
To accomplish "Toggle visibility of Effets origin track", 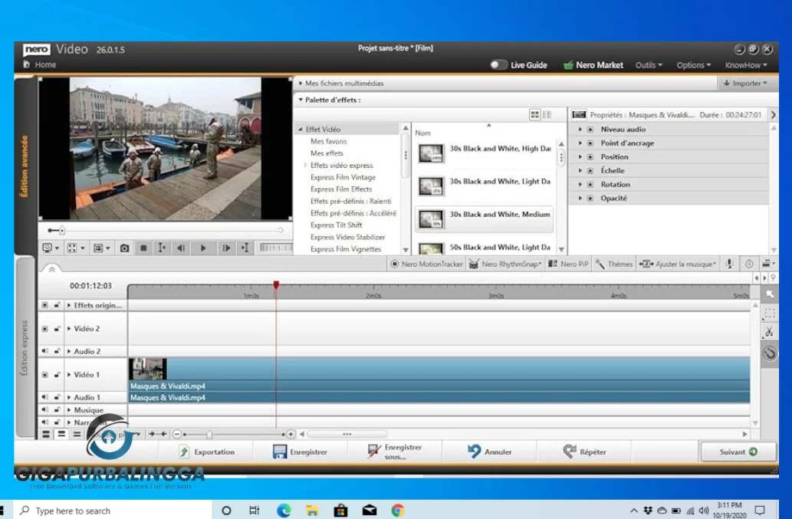I will pos(45,305).
